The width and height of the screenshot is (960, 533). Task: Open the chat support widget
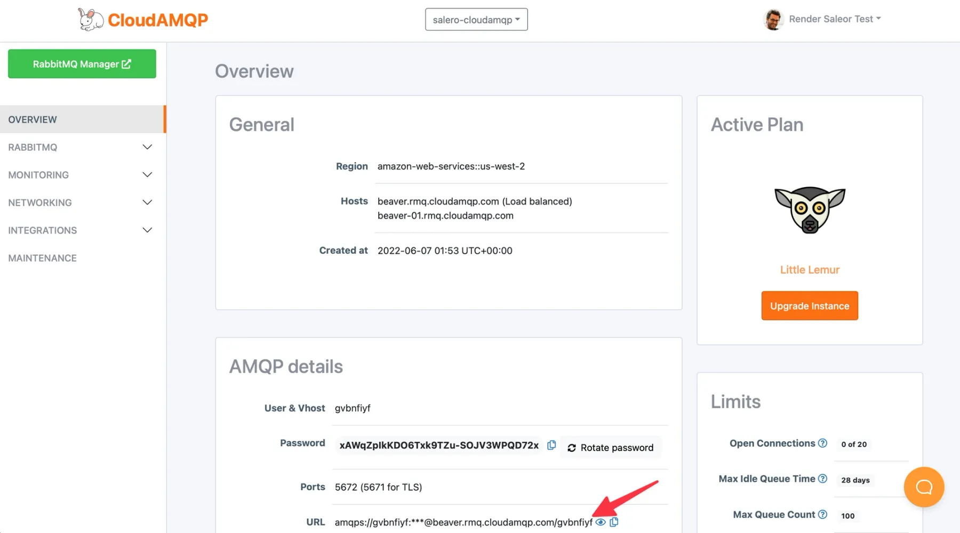pyautogui.click(x=924, y=487)
